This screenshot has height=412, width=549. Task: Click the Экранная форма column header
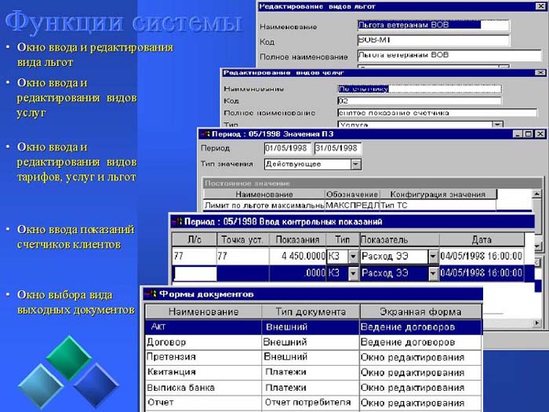(420, 312)
